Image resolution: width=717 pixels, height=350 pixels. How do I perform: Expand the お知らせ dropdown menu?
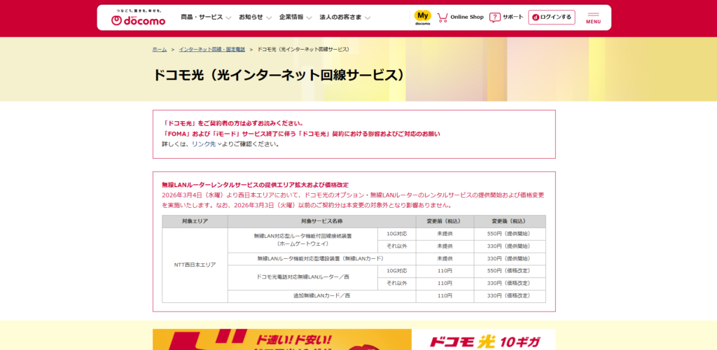(255, 17)
